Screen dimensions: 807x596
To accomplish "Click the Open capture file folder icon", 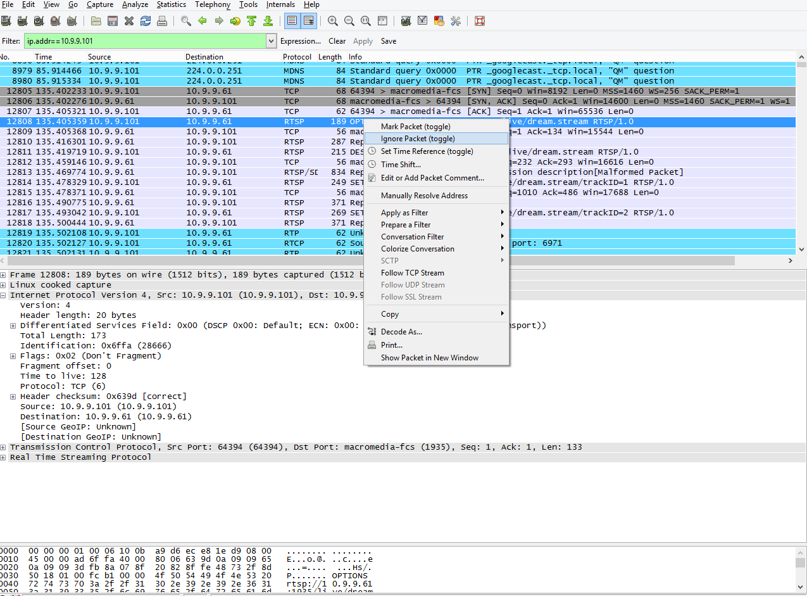I will tap(96, 21).
